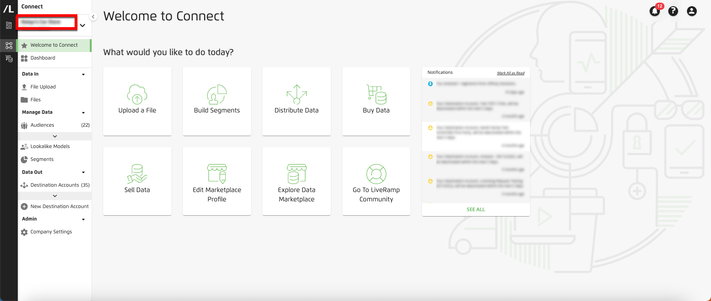Click the Build Segments pie icon
The height and width of the screenshot is (301, 711).
pos(217,94)
